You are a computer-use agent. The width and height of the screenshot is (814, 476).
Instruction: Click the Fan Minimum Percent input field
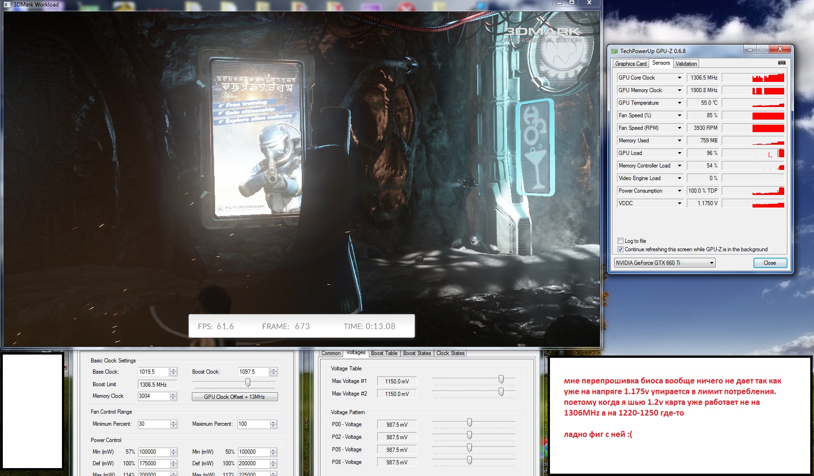(153, 424)
